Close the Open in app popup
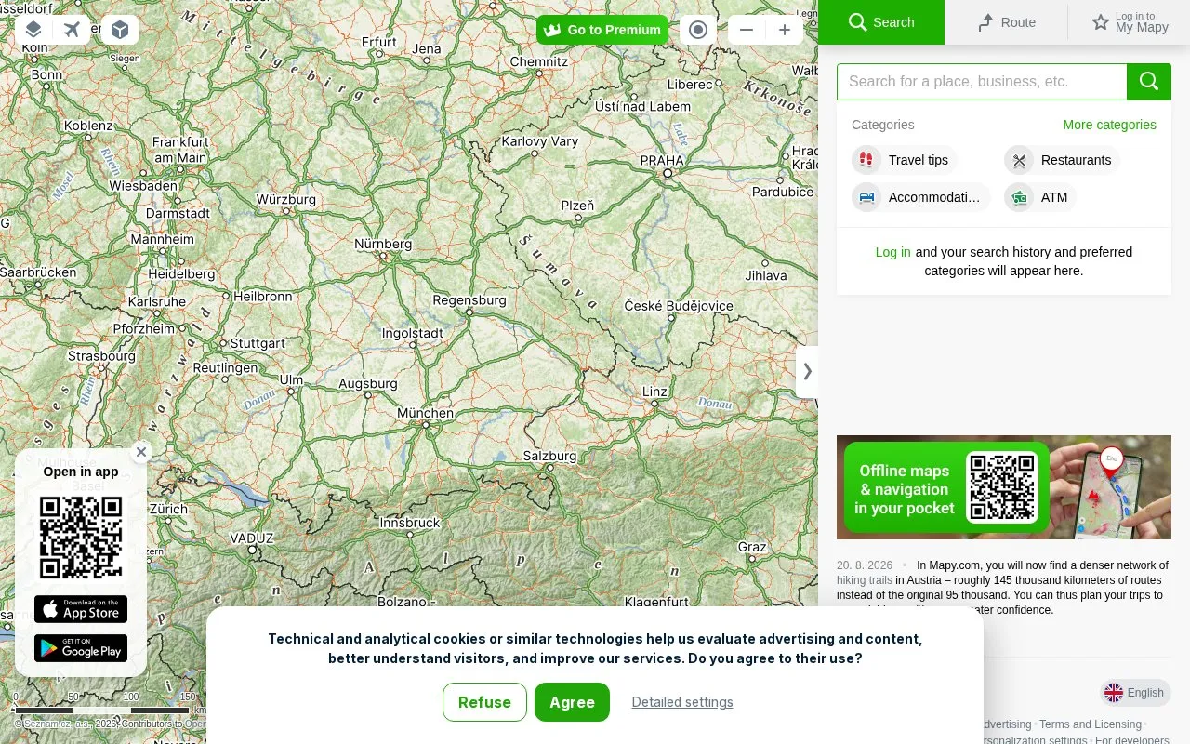Screen dimensions: 1190x744 coord(141,452)
